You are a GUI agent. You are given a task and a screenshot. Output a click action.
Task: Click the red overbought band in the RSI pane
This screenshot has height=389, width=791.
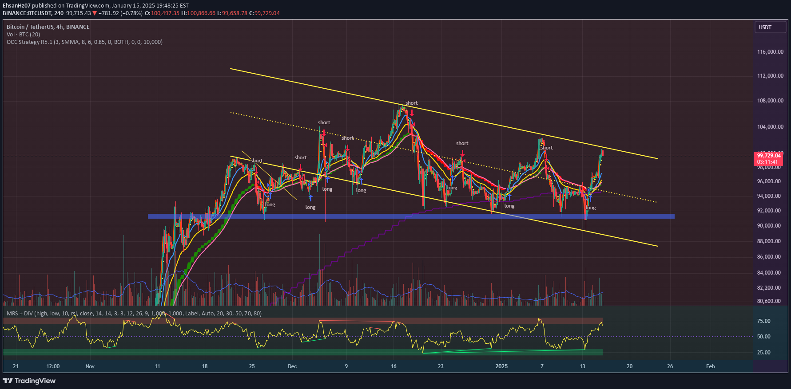pyautogui.click(x=302, y=321)
